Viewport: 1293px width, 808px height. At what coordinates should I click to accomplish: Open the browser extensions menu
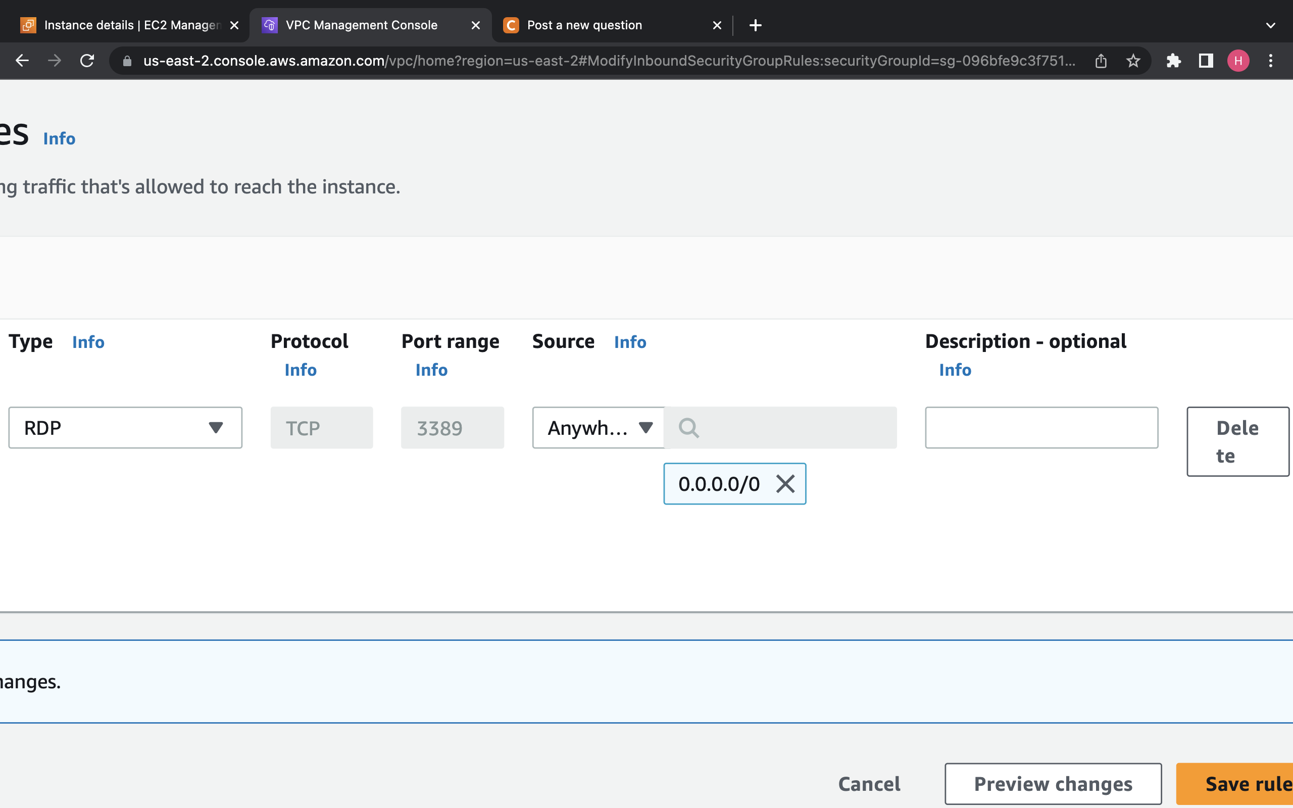(1173, 61)
